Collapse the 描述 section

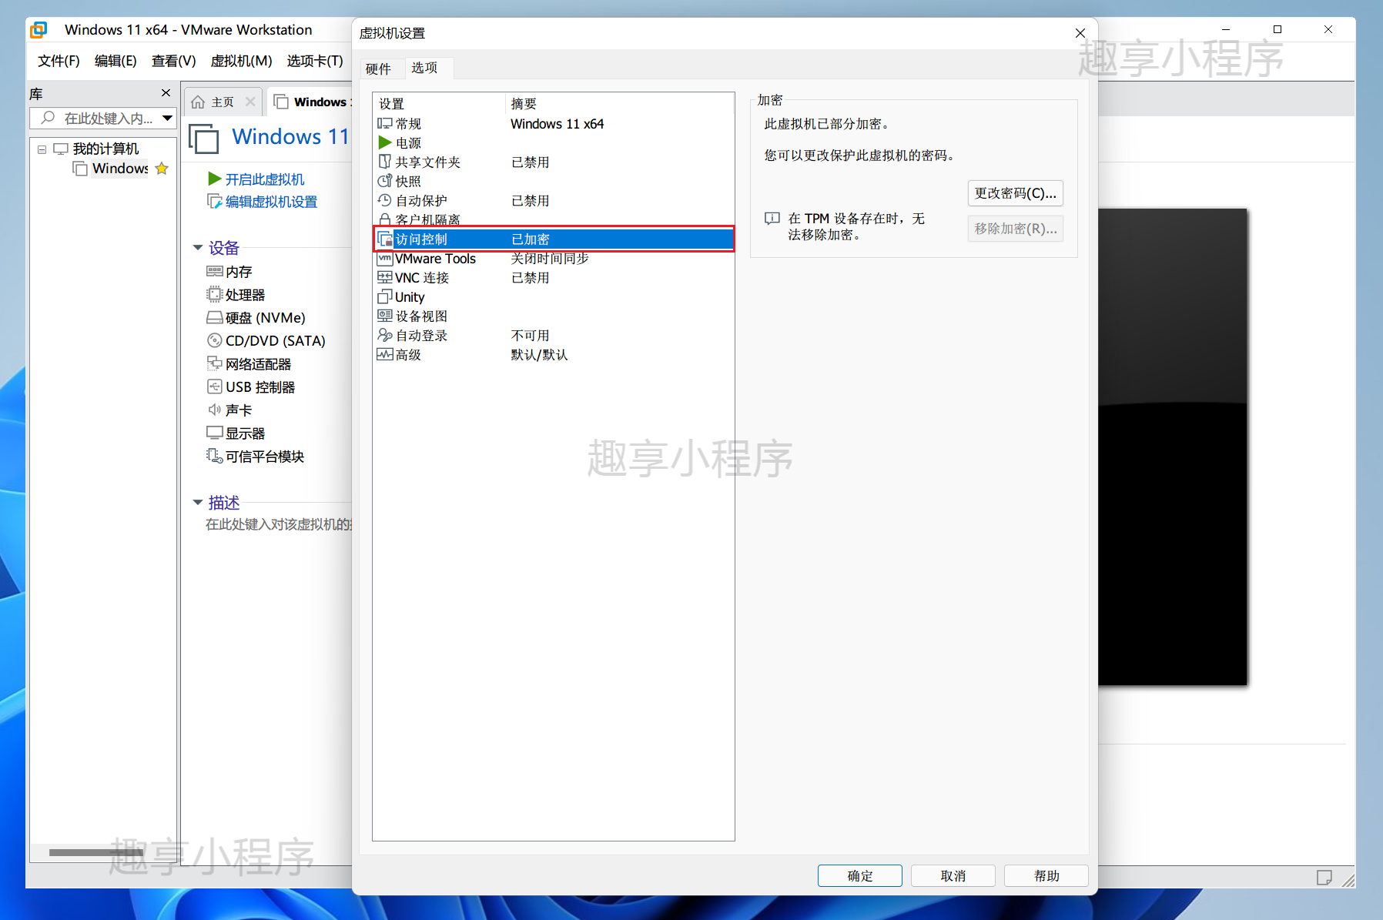click(198, 503)
